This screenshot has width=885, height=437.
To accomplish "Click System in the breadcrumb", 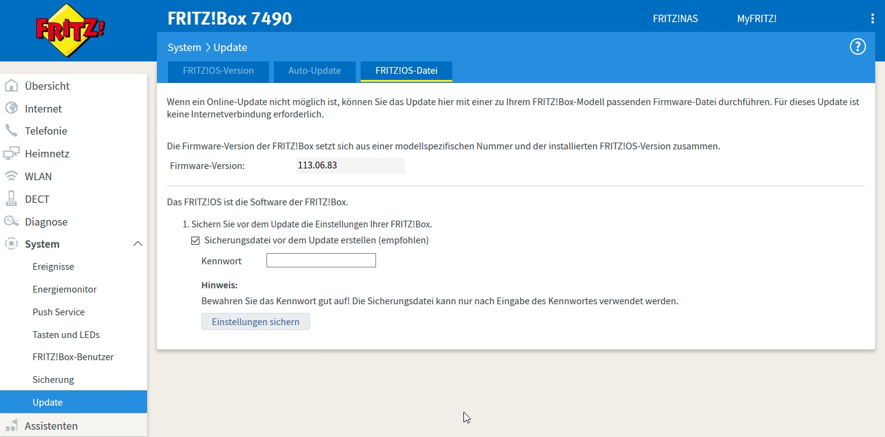I will click(x=184, y=47).
